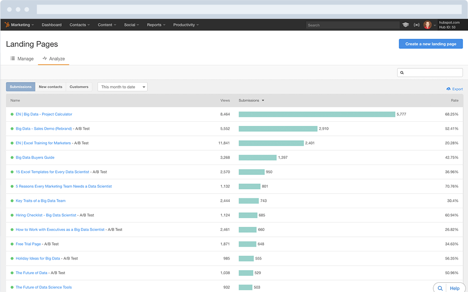
Task: Click the Views column header
Action: click(225, 100)
